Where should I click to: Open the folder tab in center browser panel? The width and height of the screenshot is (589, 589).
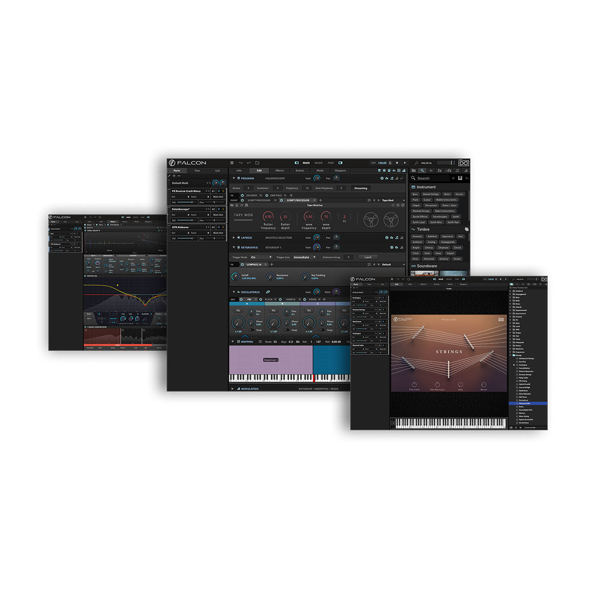click(414, 170)
